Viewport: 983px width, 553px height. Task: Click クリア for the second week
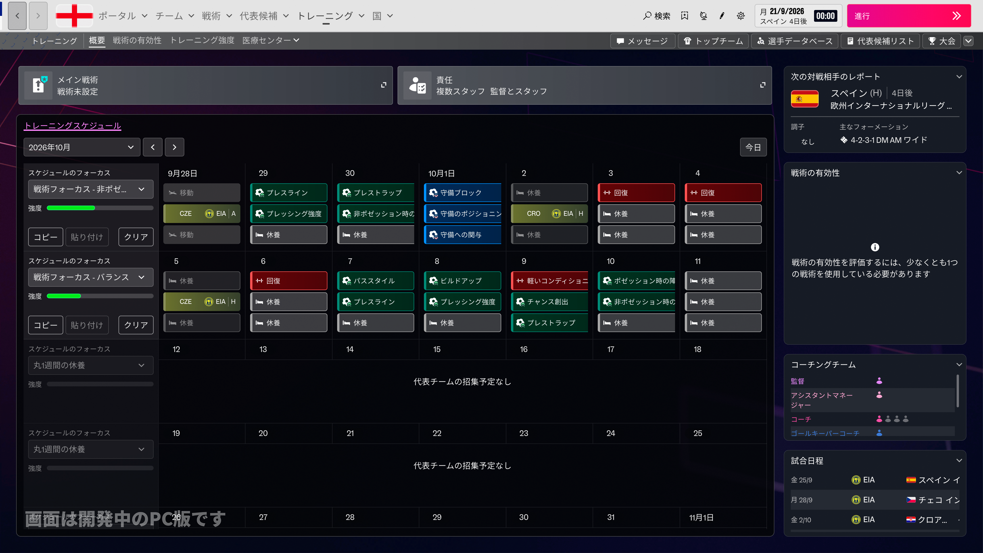pyautogui.click(x=136, y=325)
